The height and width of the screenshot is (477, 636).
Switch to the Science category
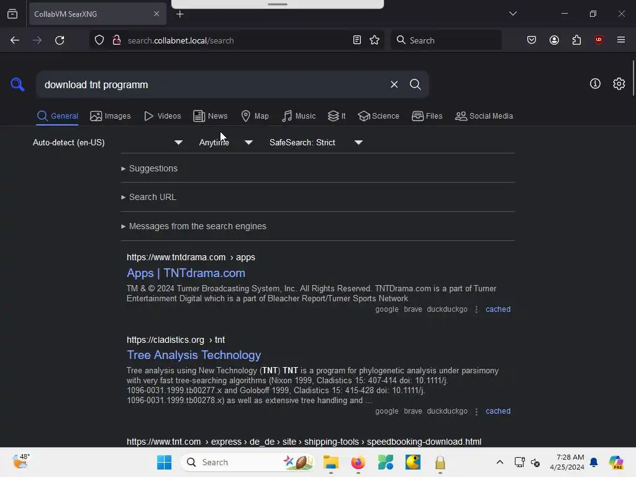378,116
